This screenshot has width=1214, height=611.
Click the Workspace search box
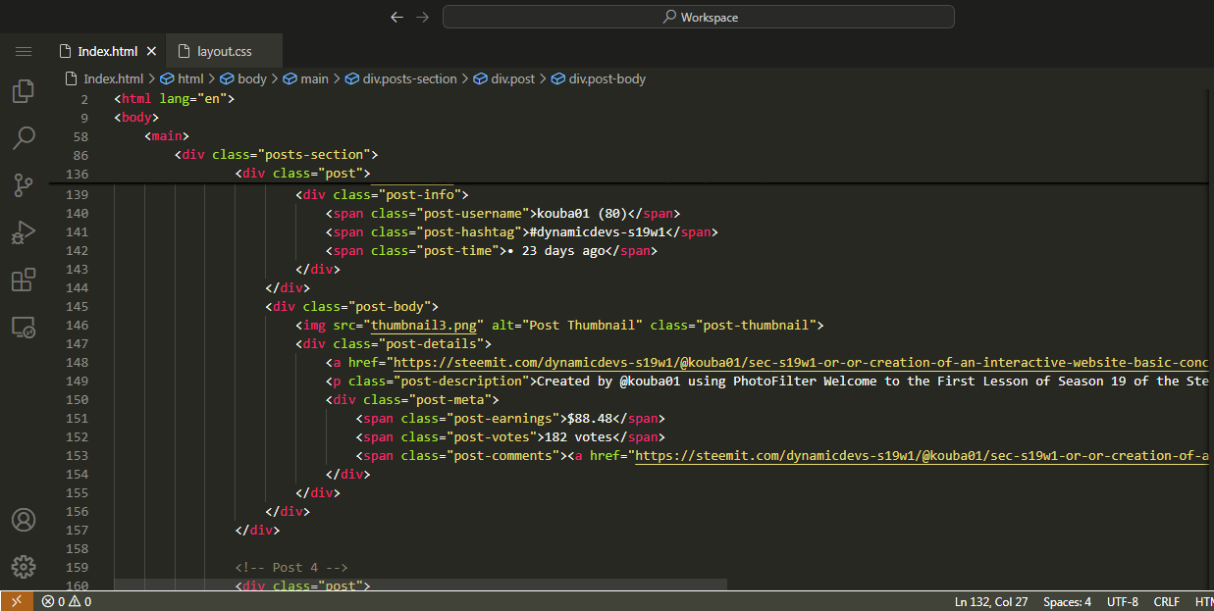click(x=698, y=17)
